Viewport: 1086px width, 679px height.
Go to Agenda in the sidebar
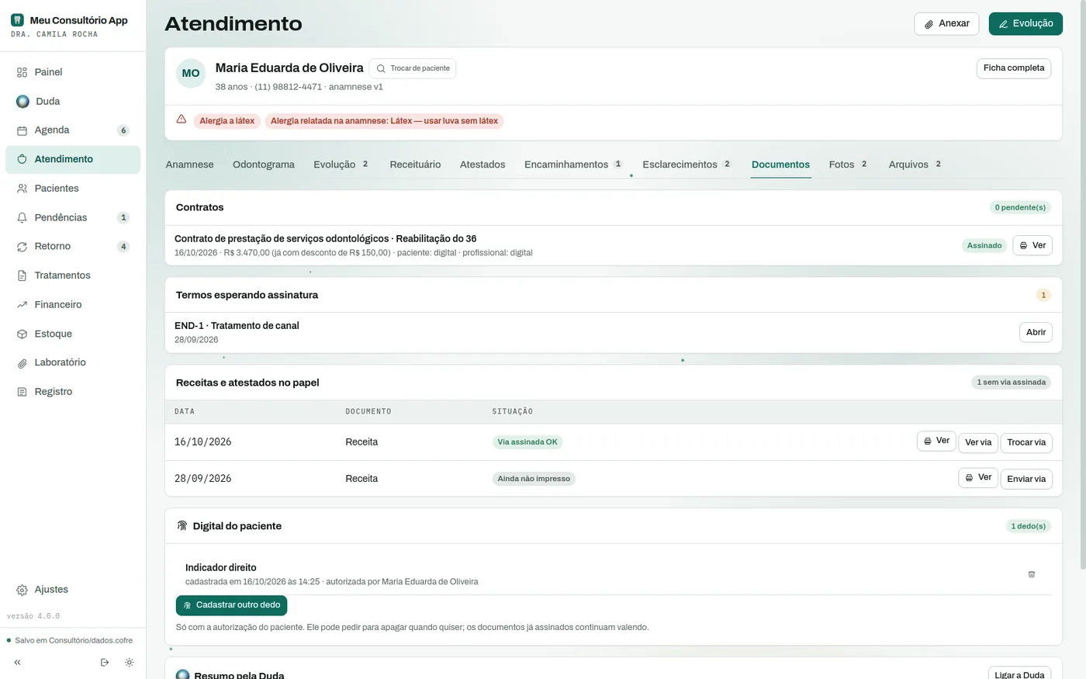click(73, 130)
